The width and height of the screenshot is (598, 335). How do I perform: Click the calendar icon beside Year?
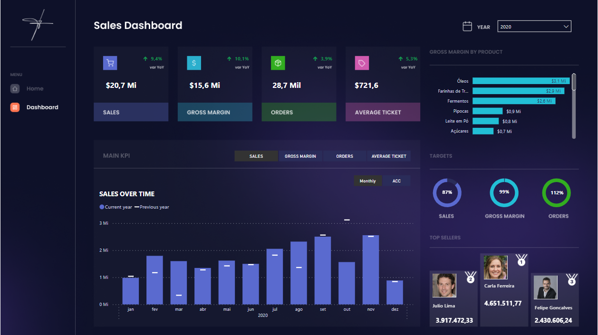467,27
